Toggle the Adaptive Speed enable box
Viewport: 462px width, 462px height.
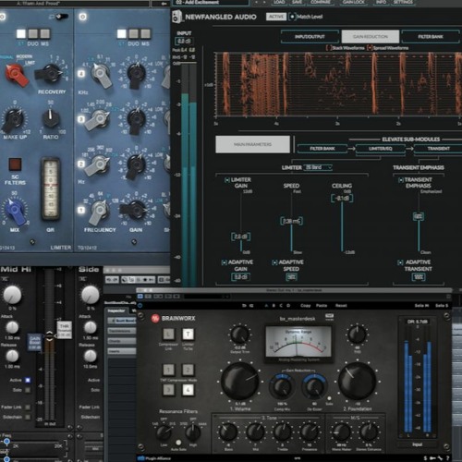coord(274,262)
